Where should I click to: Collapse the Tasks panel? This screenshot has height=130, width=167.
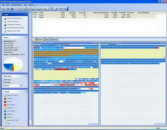tap(26, 14)
